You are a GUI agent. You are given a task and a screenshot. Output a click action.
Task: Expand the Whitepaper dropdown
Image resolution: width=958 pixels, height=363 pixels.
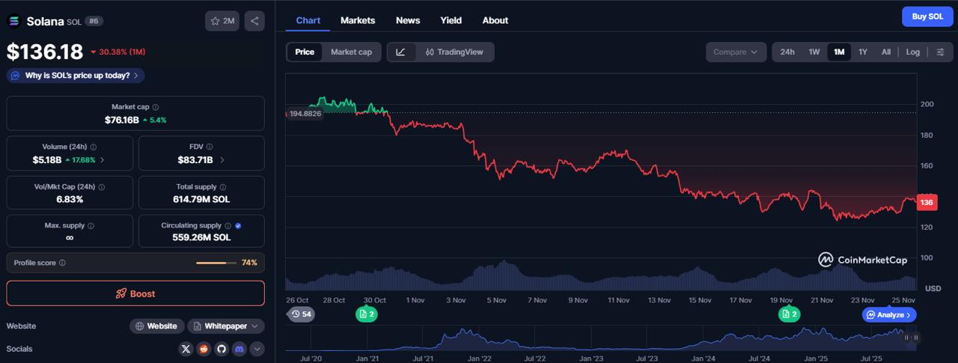click(x=226, y=326)
